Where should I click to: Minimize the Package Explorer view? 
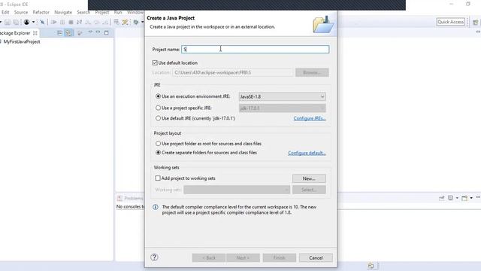pos(98,32)
